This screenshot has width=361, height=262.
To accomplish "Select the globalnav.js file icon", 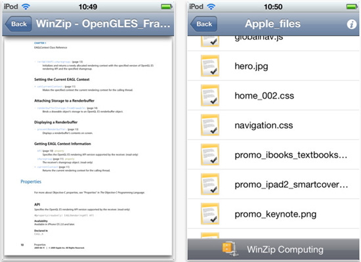I will pyautogui.click(x=210, y=41).
